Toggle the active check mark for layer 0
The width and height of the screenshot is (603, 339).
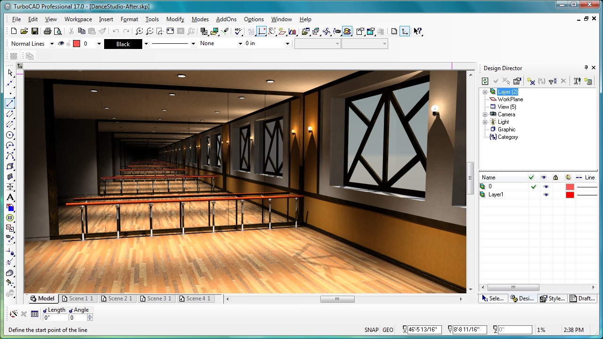(533, 187)
